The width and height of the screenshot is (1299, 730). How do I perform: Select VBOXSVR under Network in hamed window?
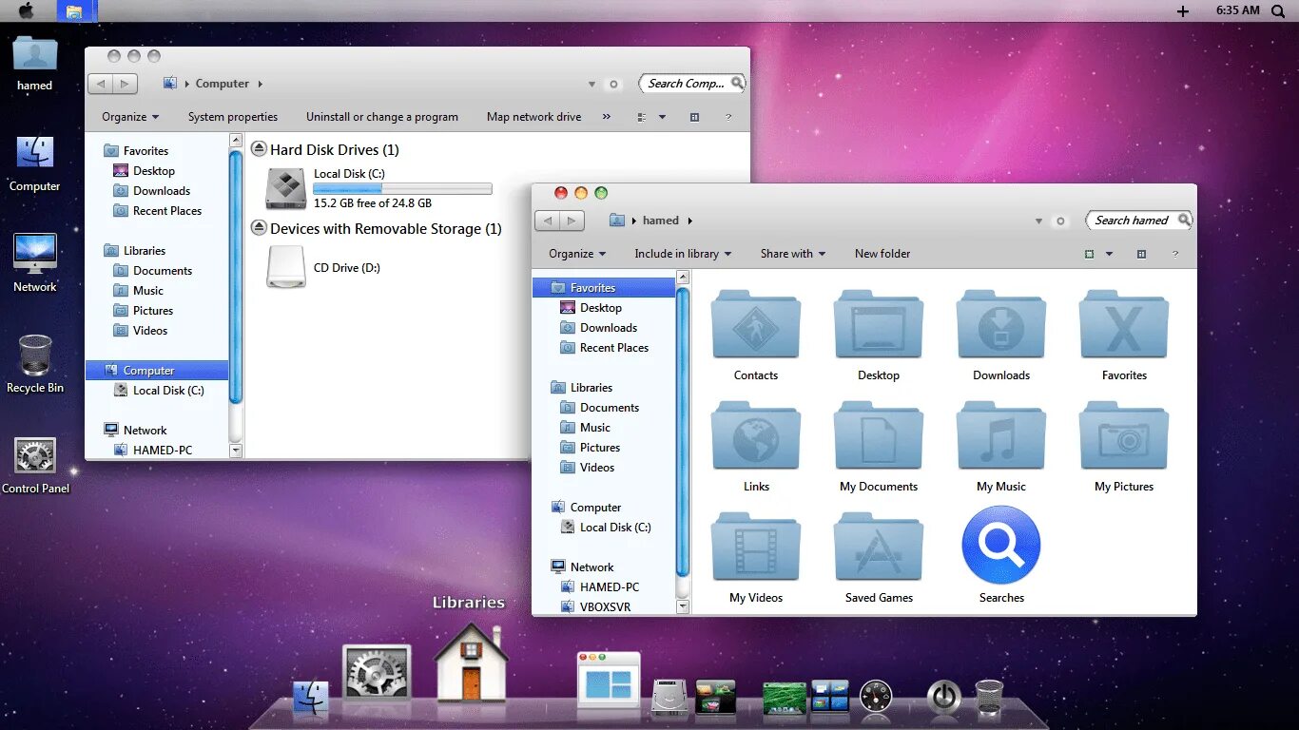[605, 607]
